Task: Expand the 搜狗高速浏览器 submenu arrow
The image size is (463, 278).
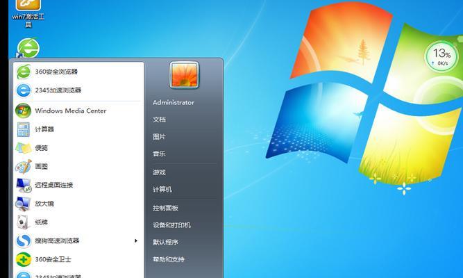Action: pyautogui.click(x=136, y=240)
